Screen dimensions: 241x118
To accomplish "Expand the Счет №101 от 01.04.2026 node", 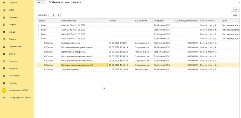I will [x=38, y=25].
